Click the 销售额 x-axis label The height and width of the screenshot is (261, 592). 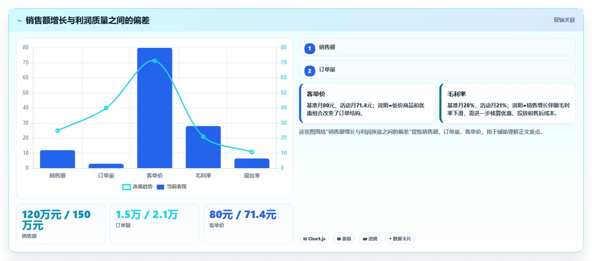[57, 176]
